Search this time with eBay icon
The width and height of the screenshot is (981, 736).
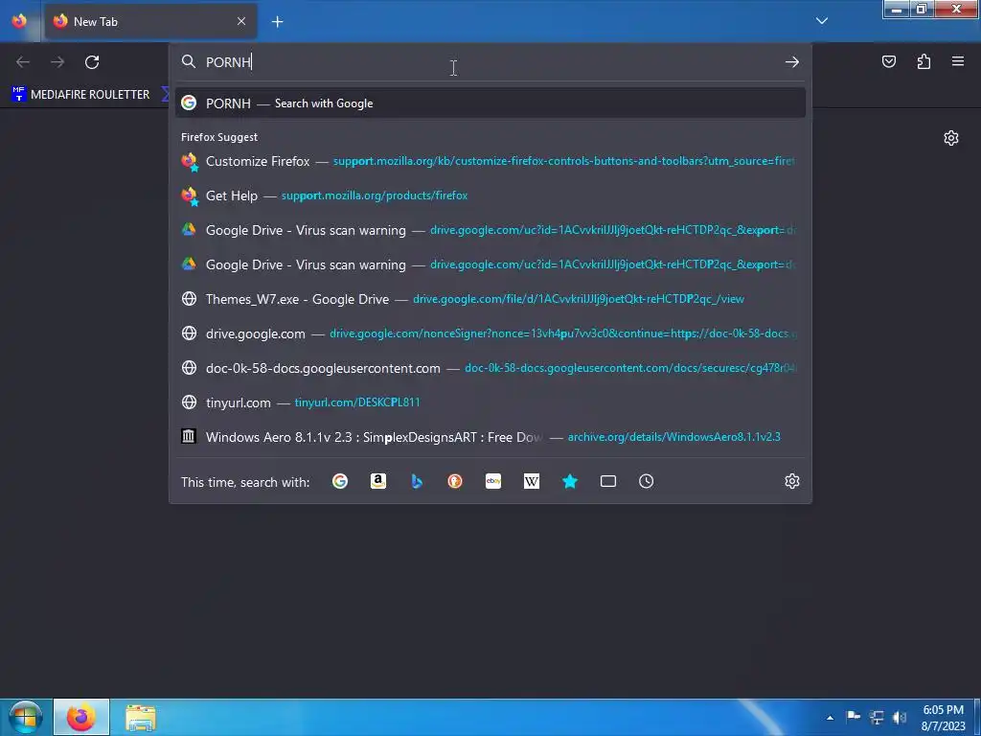(493, 481)
